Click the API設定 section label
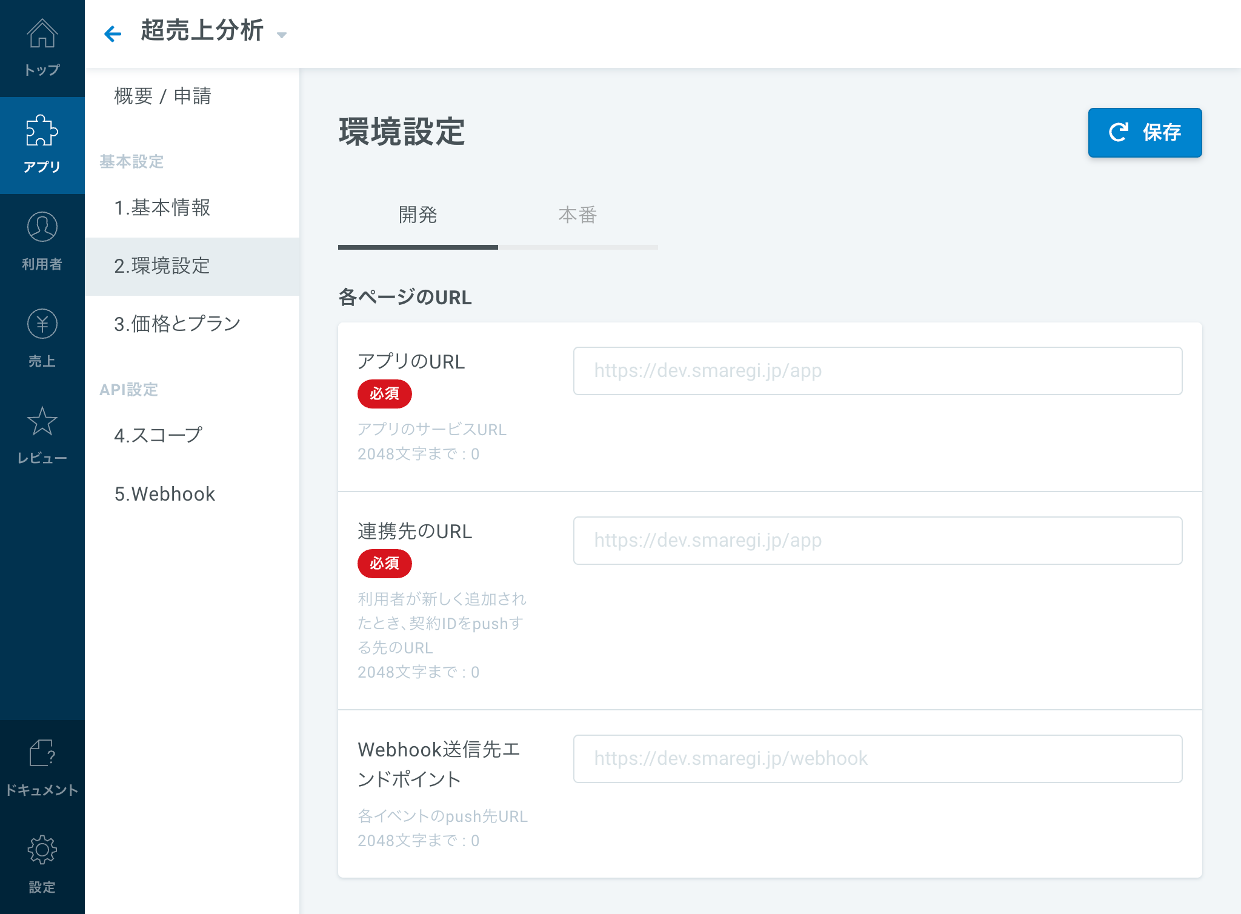 (x=128, y=390)
